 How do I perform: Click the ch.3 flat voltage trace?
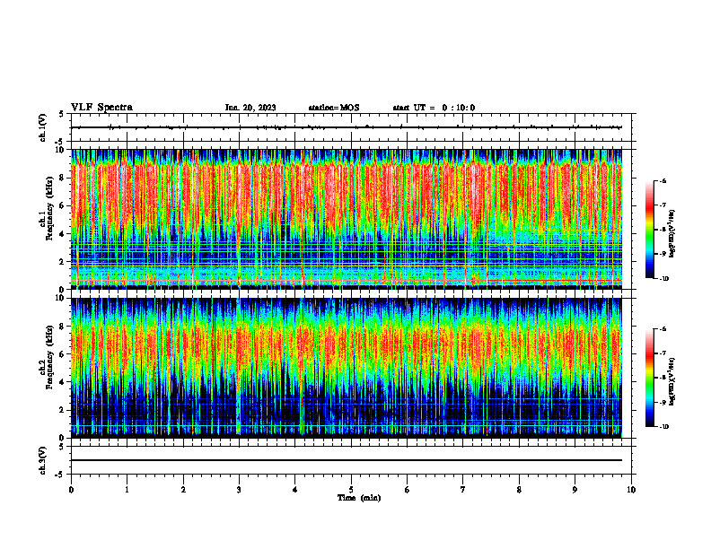tap(347, 460)
